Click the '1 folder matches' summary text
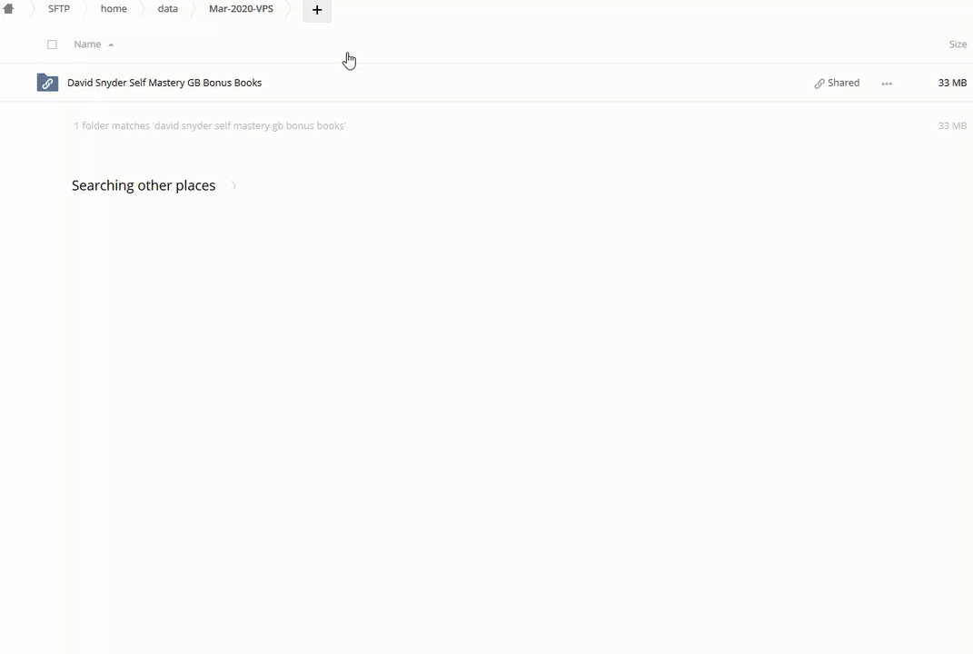 point(210,126)
